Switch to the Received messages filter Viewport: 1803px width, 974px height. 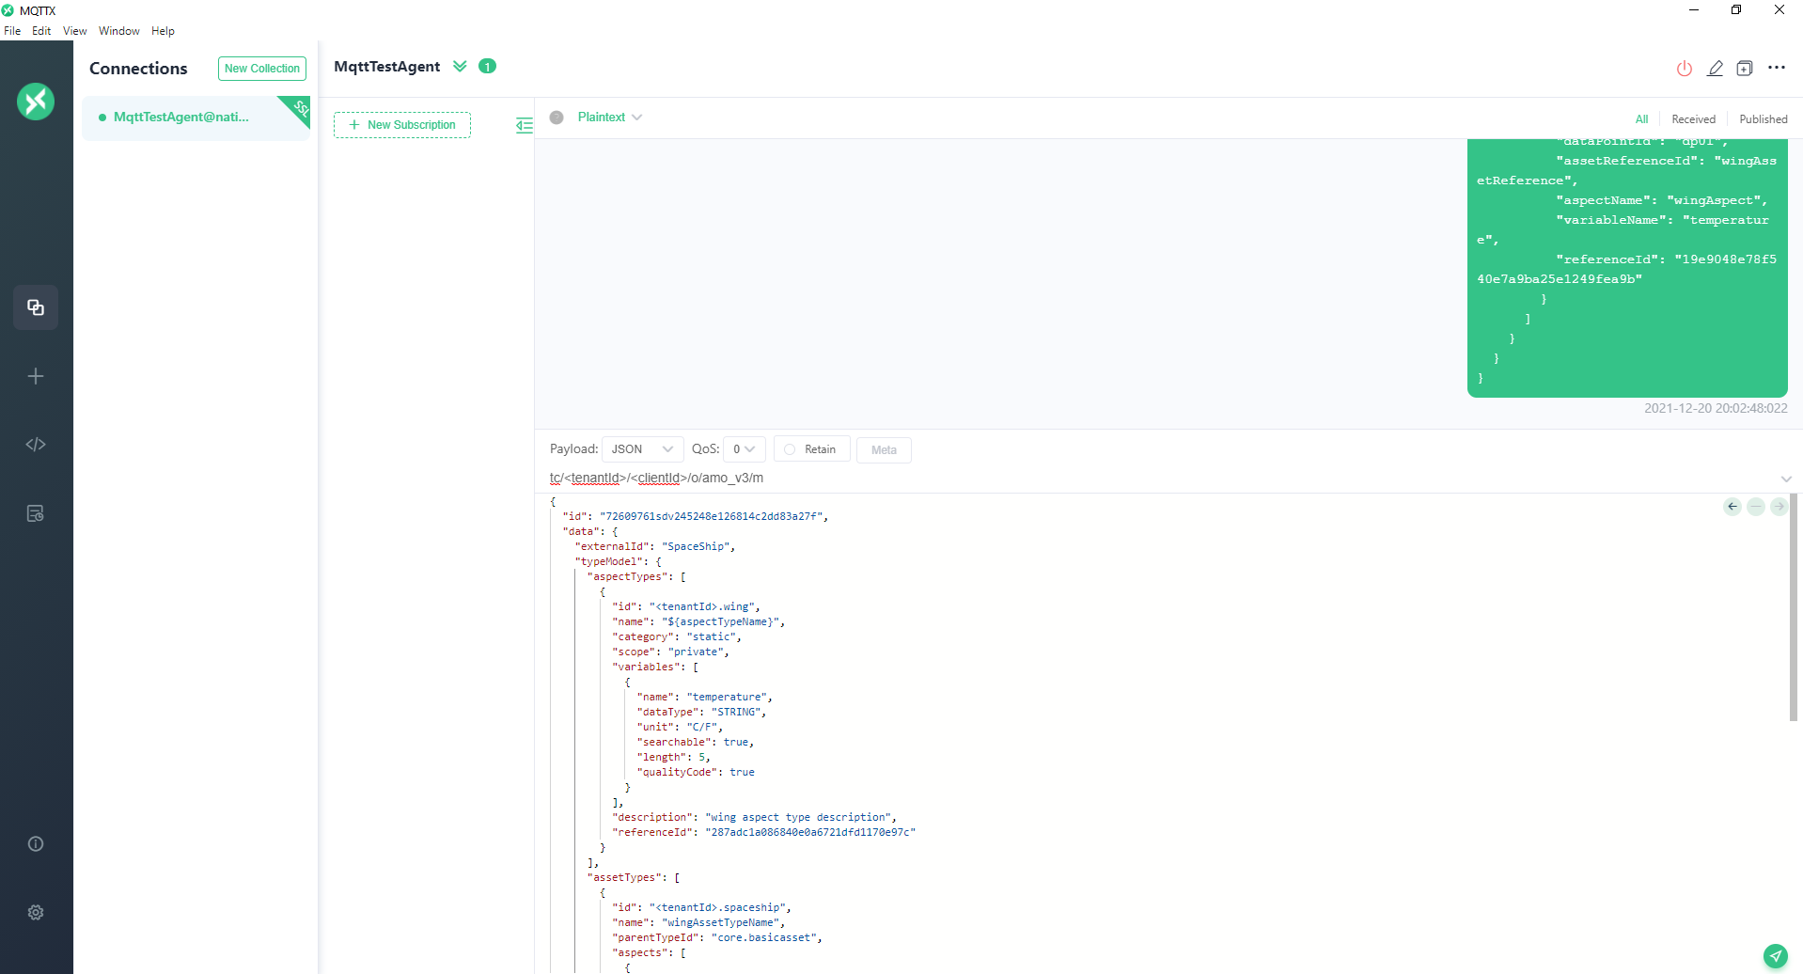point(1693,119)
